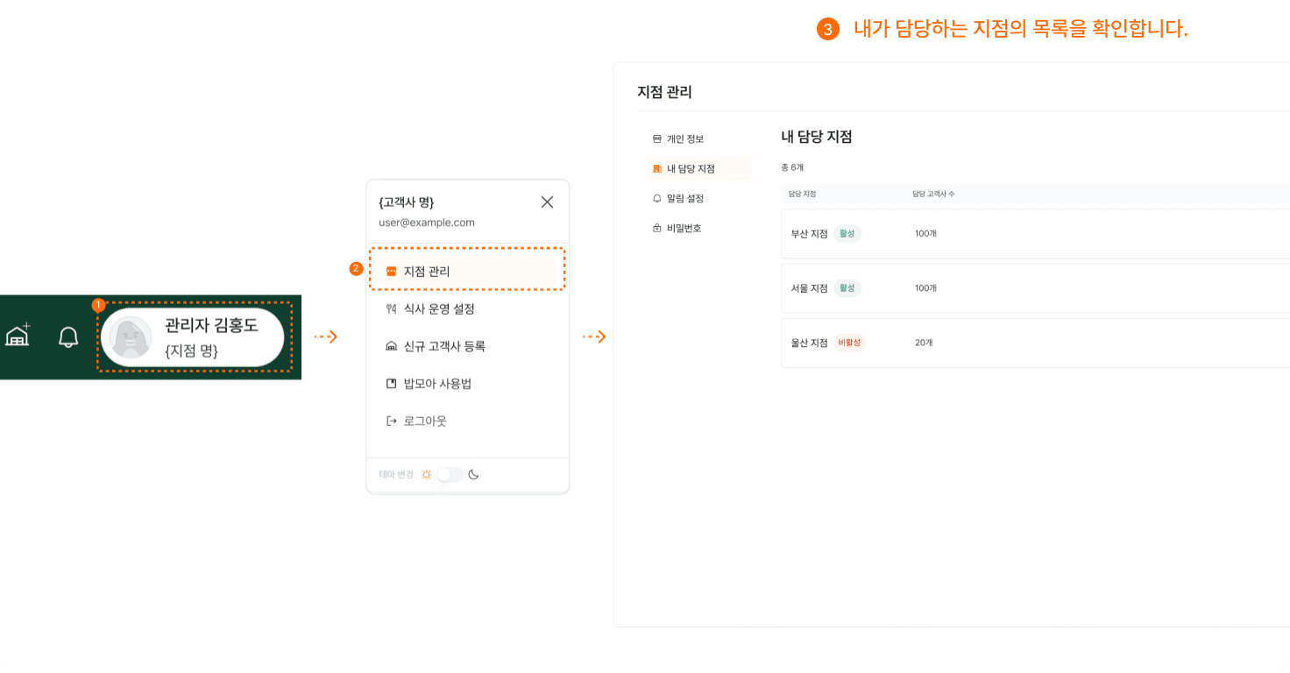Toggle the 테마 변경 theme switch

[x=450, y=474]
